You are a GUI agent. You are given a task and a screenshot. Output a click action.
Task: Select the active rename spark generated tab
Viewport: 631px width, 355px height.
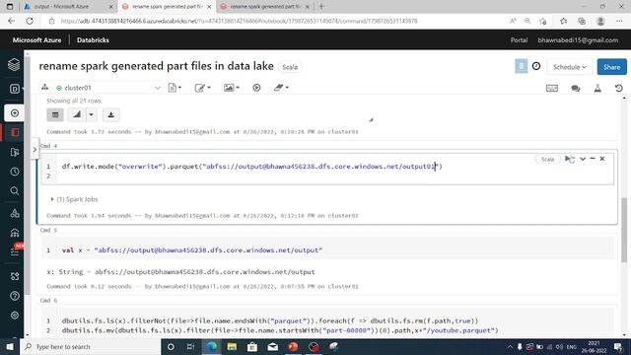point(168,7)
